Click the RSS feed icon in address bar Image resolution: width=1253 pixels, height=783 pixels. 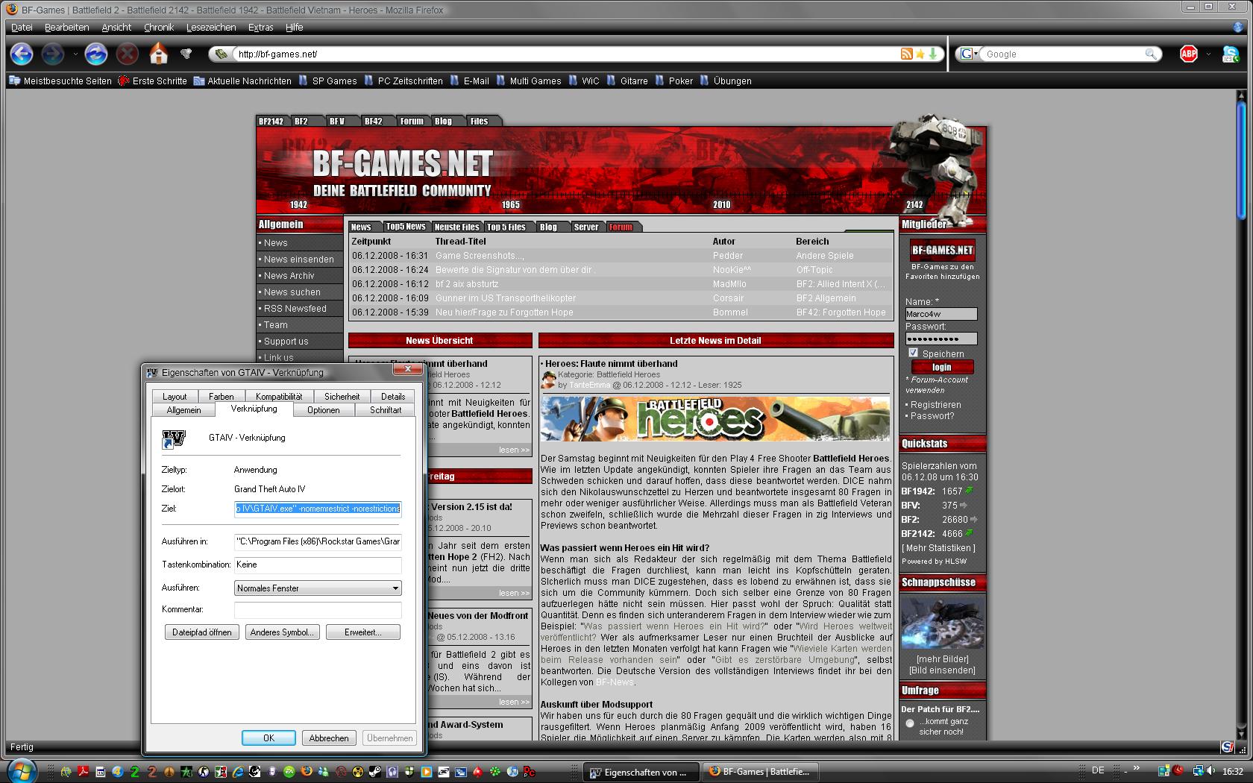[x=907, y=54]
